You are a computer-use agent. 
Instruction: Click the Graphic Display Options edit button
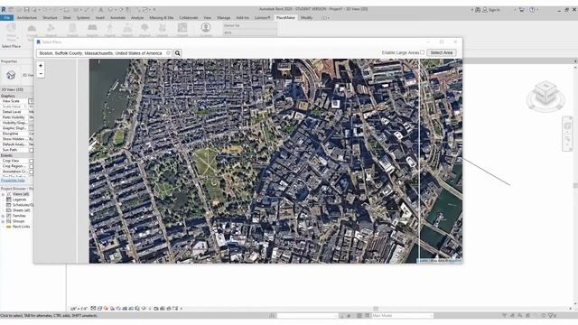point(31,128)
